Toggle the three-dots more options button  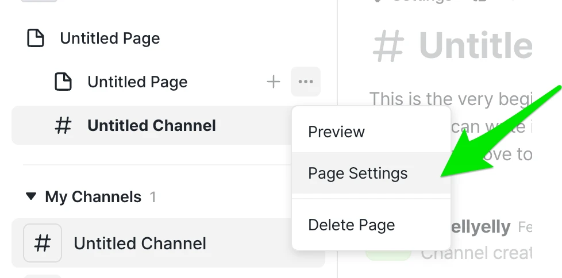(306, 82)
